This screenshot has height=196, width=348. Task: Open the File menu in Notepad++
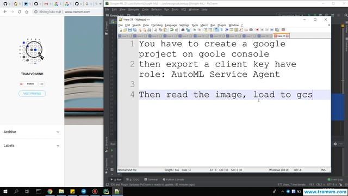point(121,25)
